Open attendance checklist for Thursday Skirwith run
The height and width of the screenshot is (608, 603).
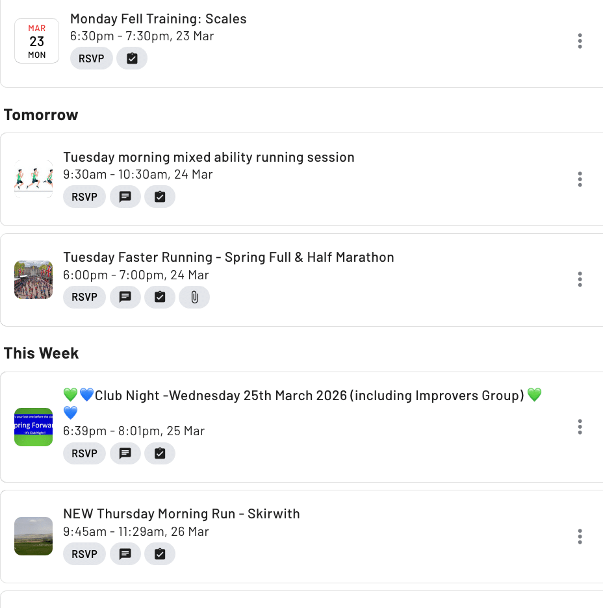click(160, 554)
